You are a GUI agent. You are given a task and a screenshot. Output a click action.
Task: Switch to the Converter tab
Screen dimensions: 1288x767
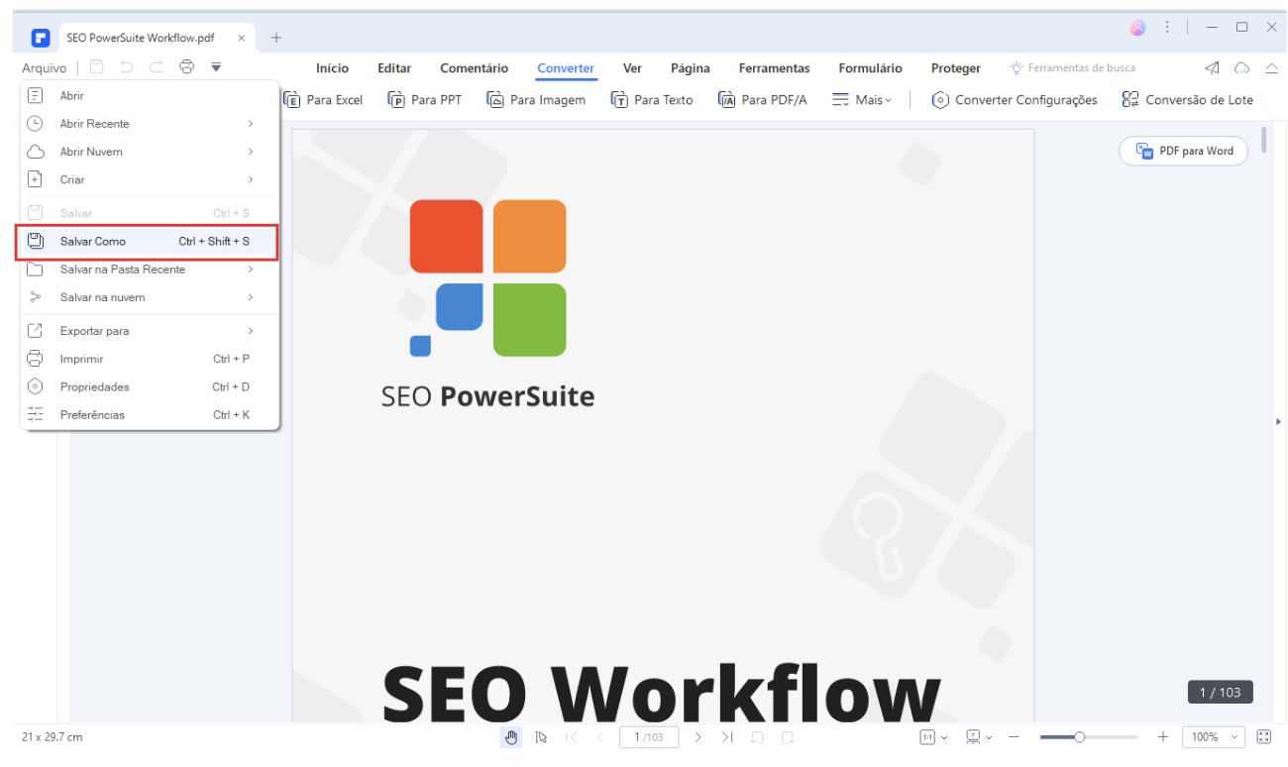(566, 68)
